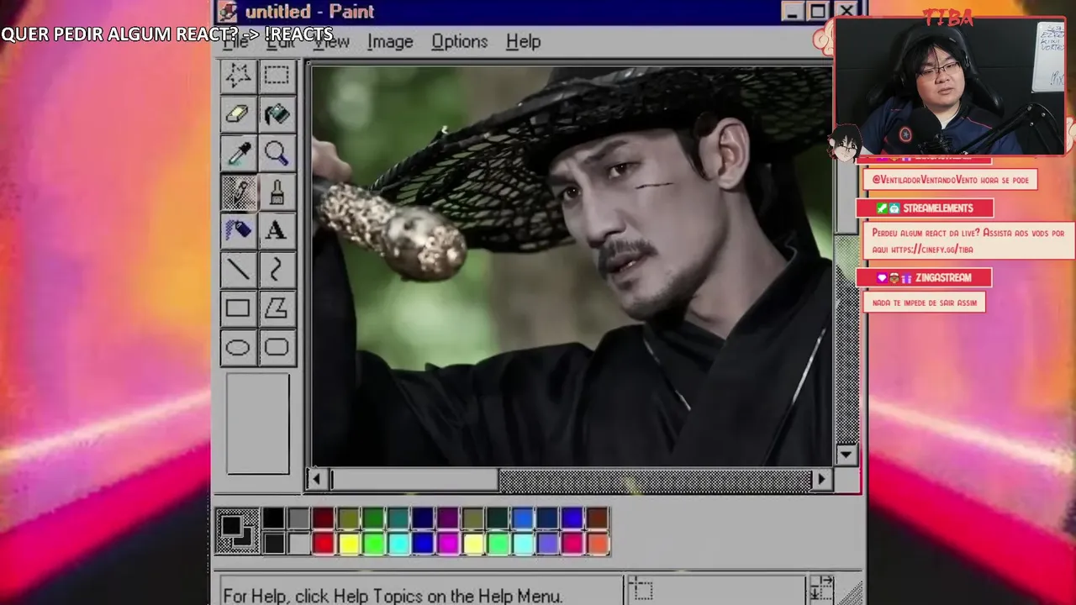
Task: Select the straight Line tool
Action: click(x=238, y=269)
